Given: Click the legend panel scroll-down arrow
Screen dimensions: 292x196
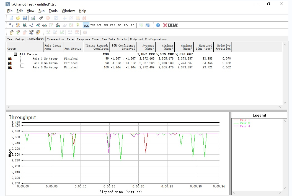Looking at the screenshot, I should point(285,188).
